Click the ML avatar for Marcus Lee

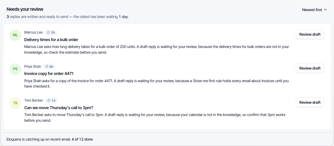[x=15, y=35]
